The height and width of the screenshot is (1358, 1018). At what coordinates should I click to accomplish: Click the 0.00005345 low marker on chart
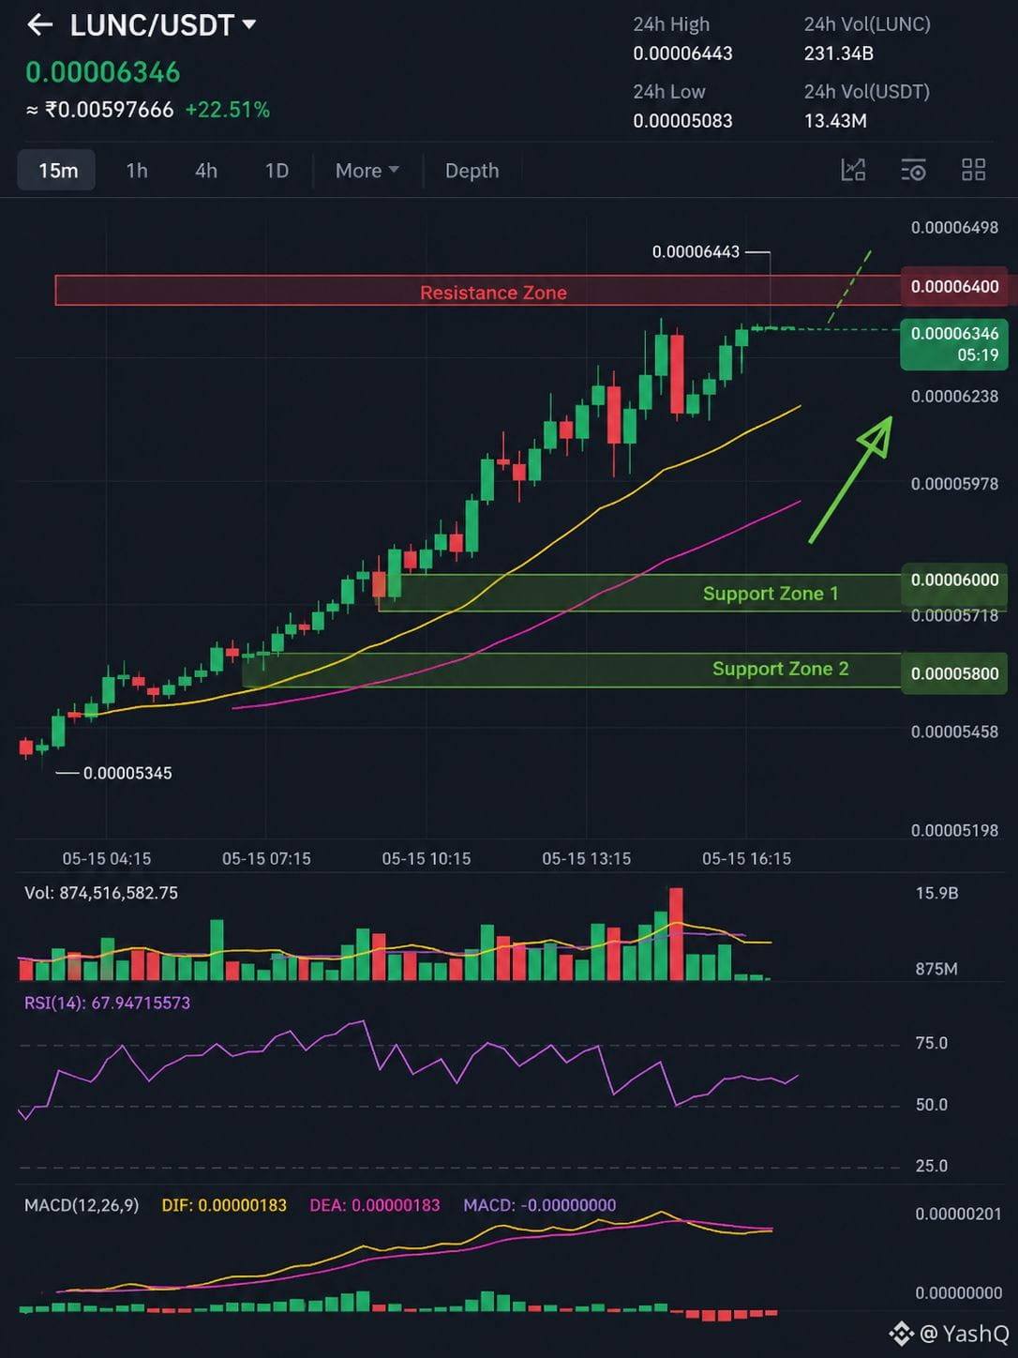127,774
